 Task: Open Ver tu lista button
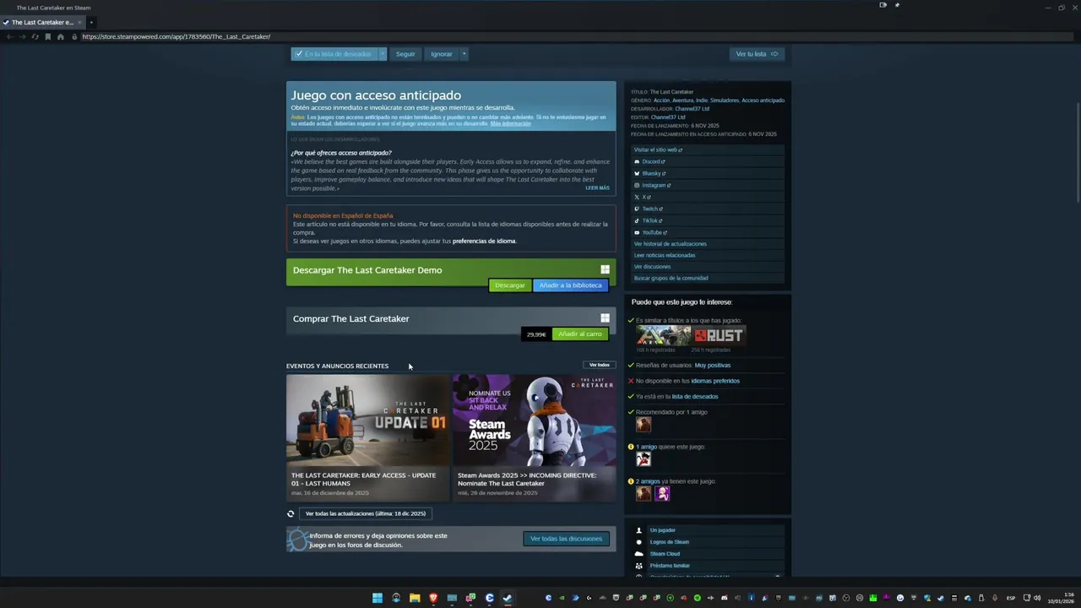pyautogui.click(x=757, y=54)
